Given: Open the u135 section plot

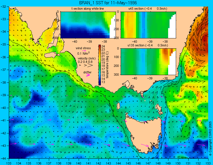Looking at the screenshot, I should (x=148, y=62).
